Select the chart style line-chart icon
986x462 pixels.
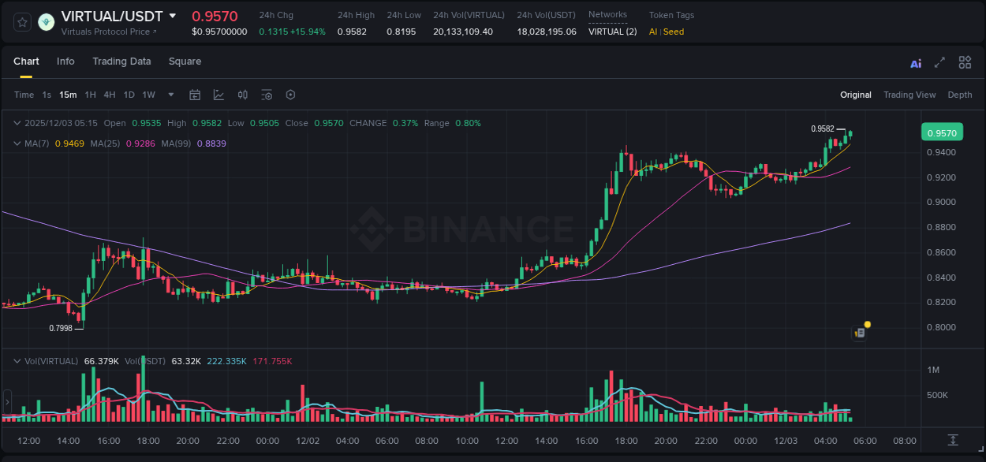[x=218, y=95]
